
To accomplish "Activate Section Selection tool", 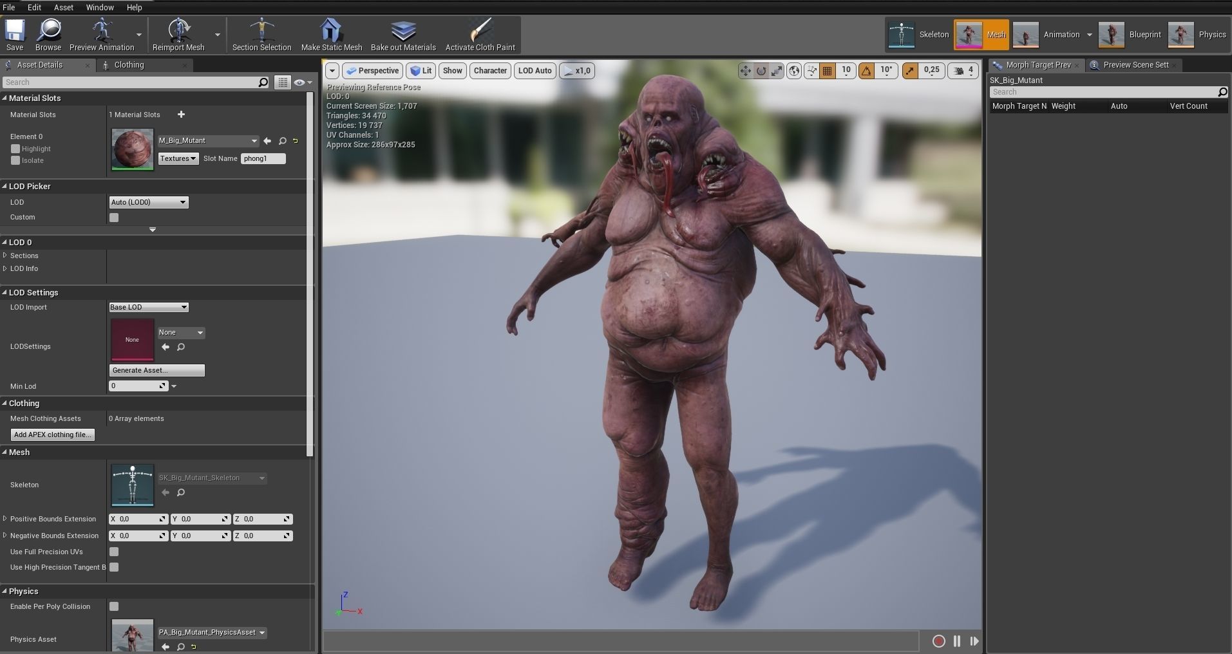I will point(261,34).
